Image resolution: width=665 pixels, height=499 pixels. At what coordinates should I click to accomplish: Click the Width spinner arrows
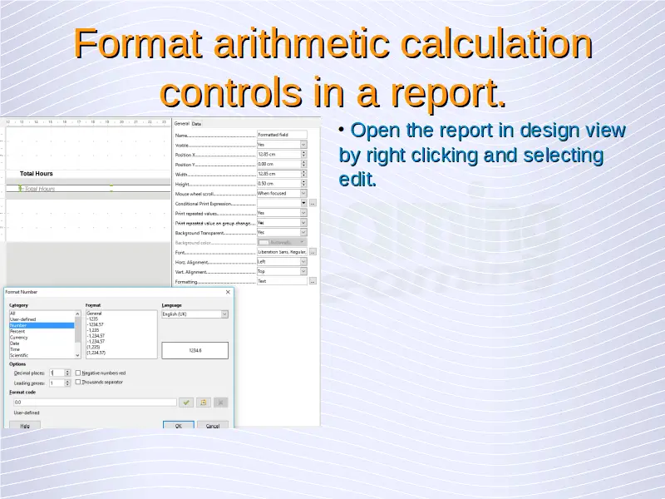click(x=303, y=174)
